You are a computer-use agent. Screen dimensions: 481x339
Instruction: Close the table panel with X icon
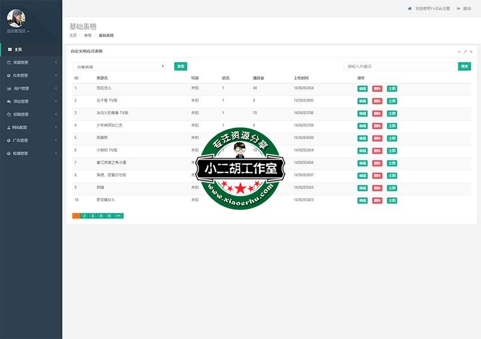471,52
